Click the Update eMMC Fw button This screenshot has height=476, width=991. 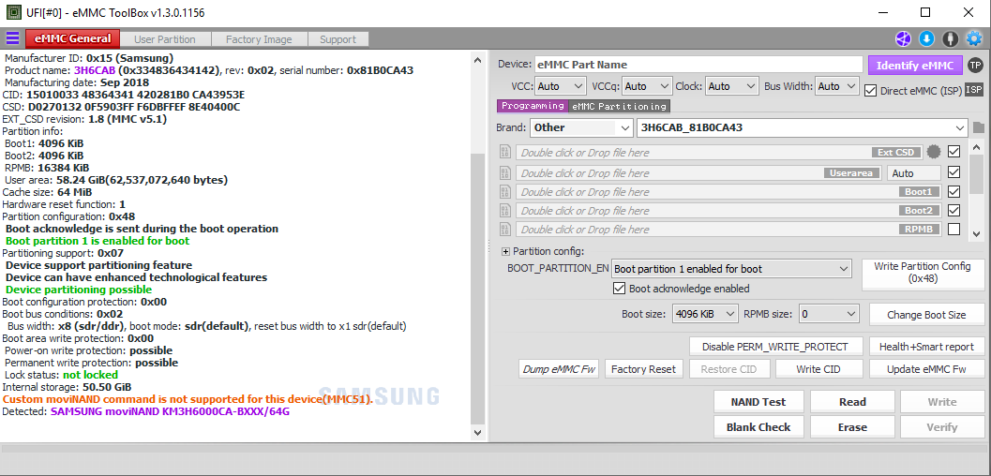pos(926,369)
